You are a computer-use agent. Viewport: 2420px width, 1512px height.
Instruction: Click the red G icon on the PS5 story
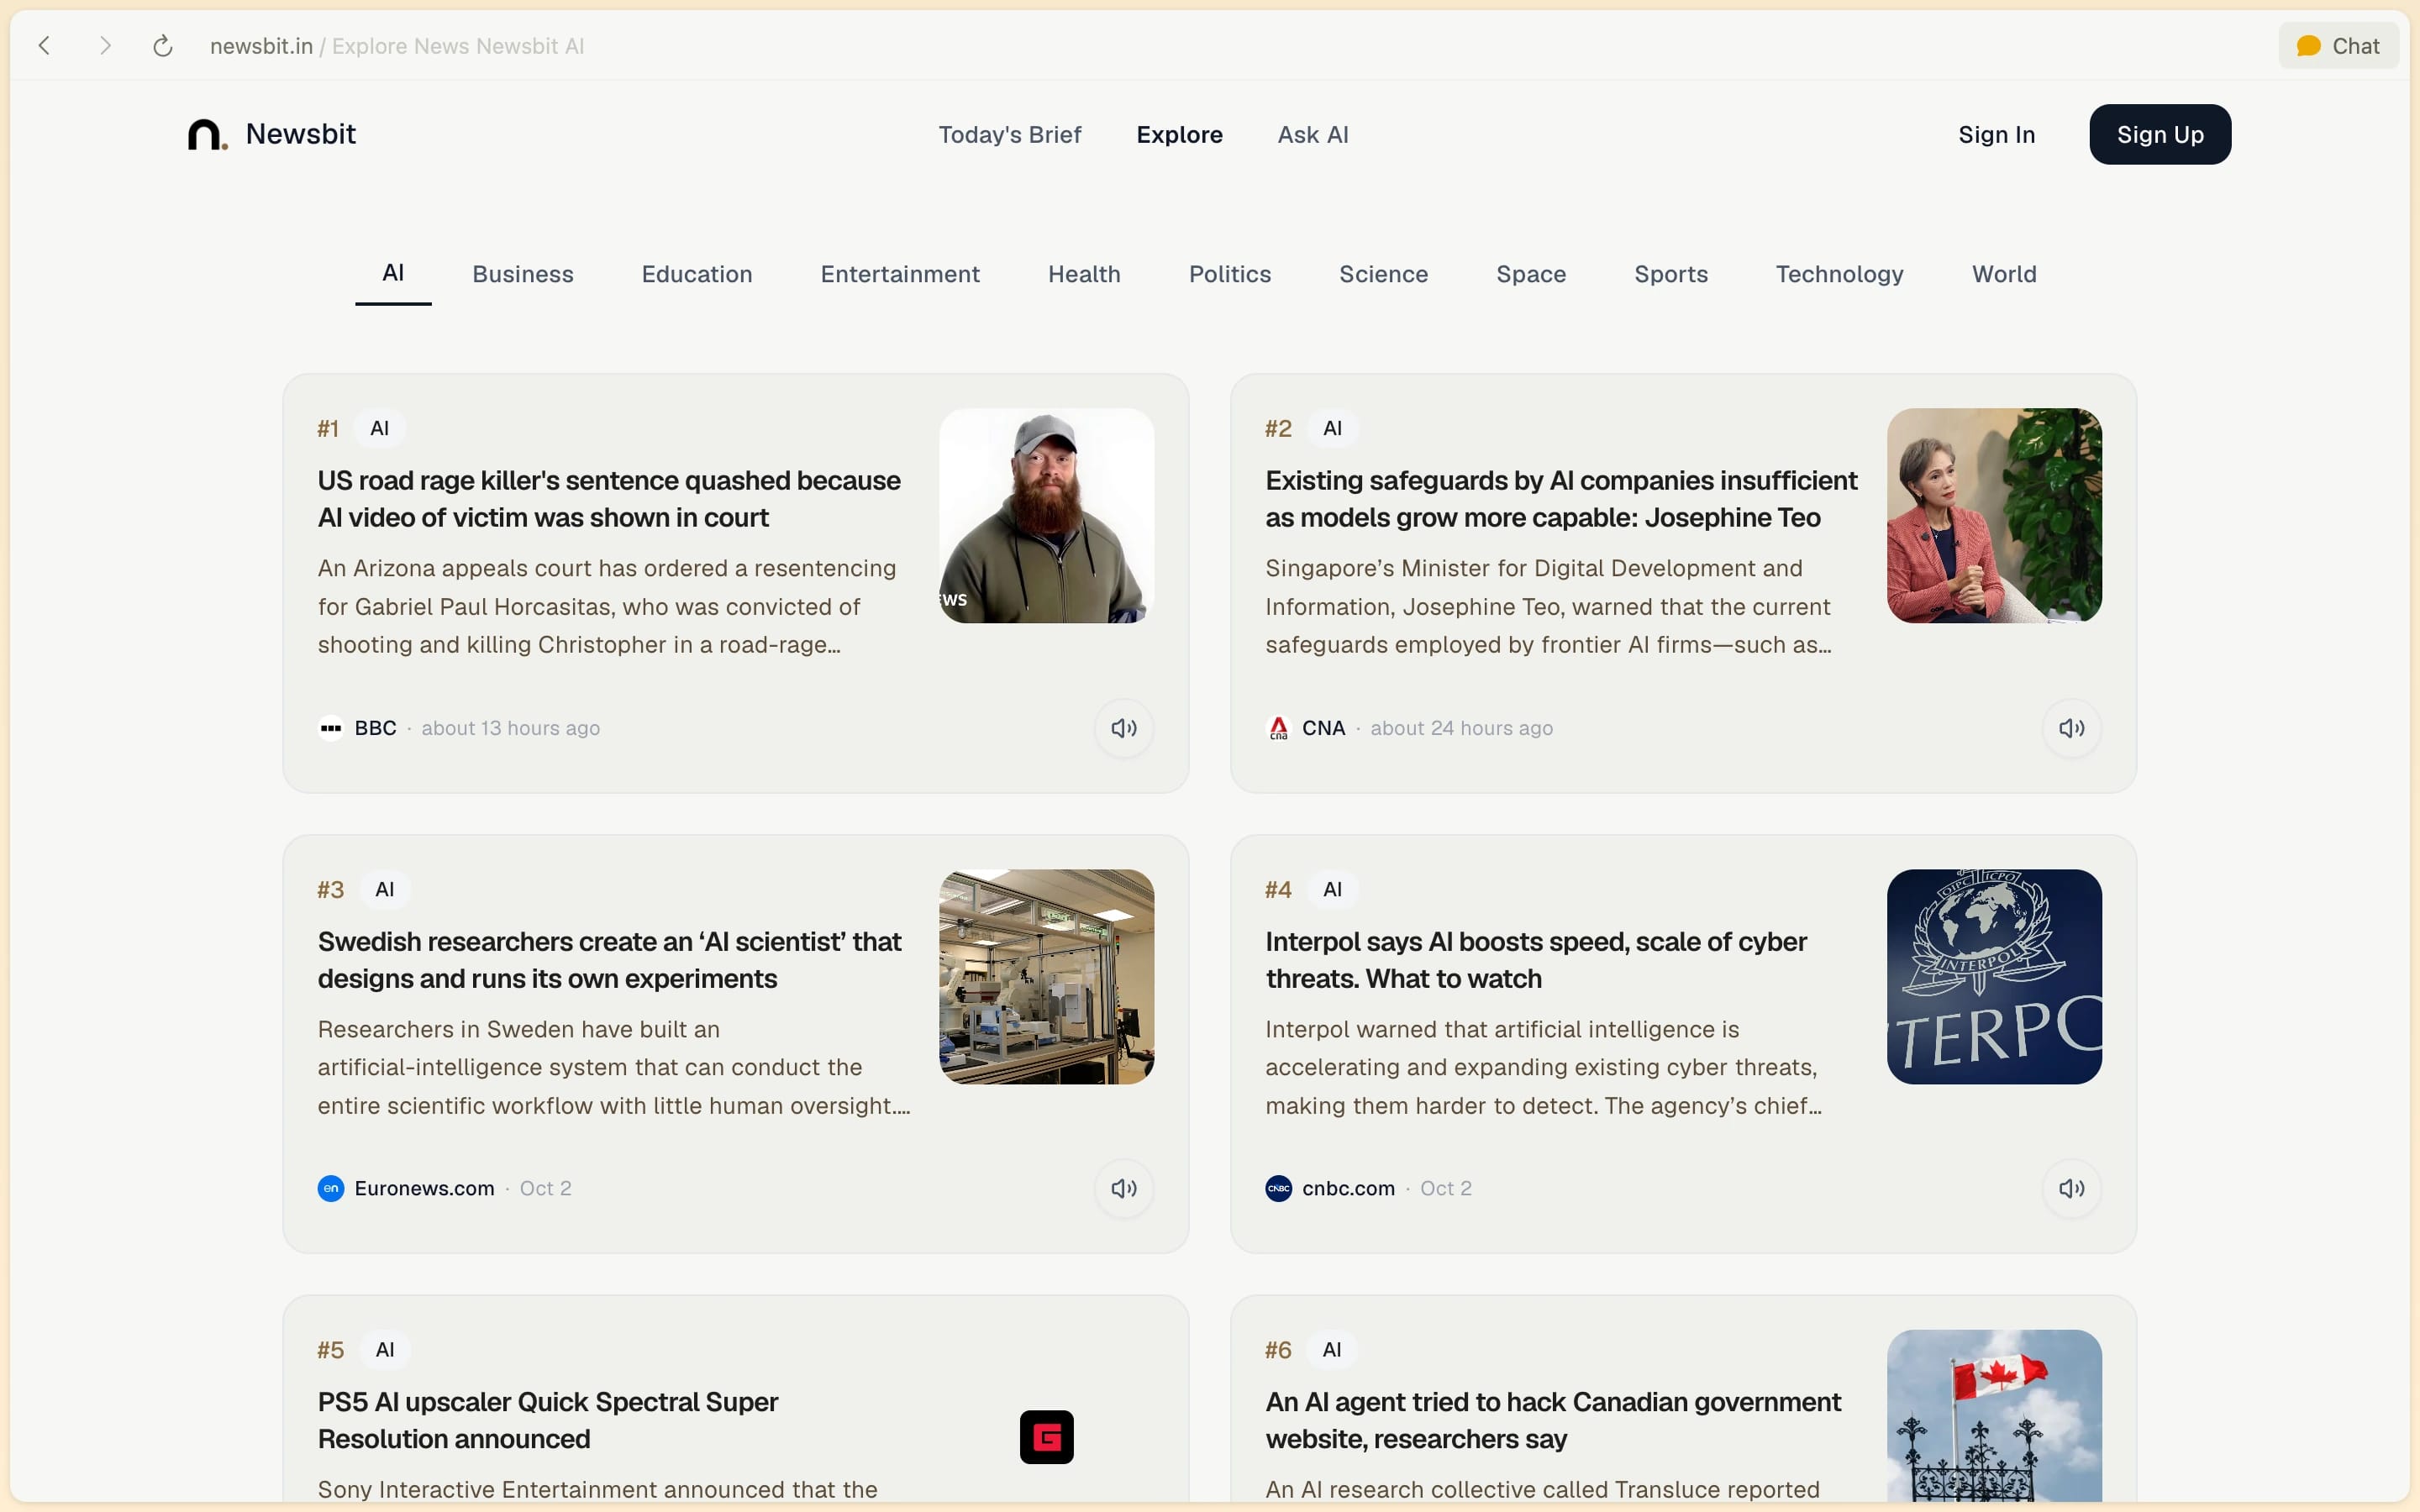(x=1046, y=1437)
